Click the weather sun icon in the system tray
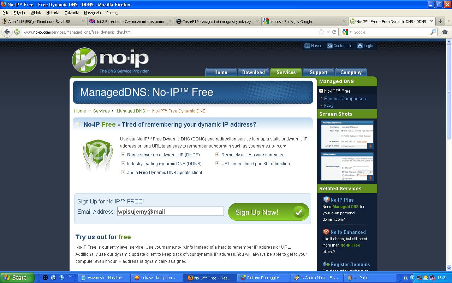The width and height of the screenshot is (452, 283). [426, 278]
